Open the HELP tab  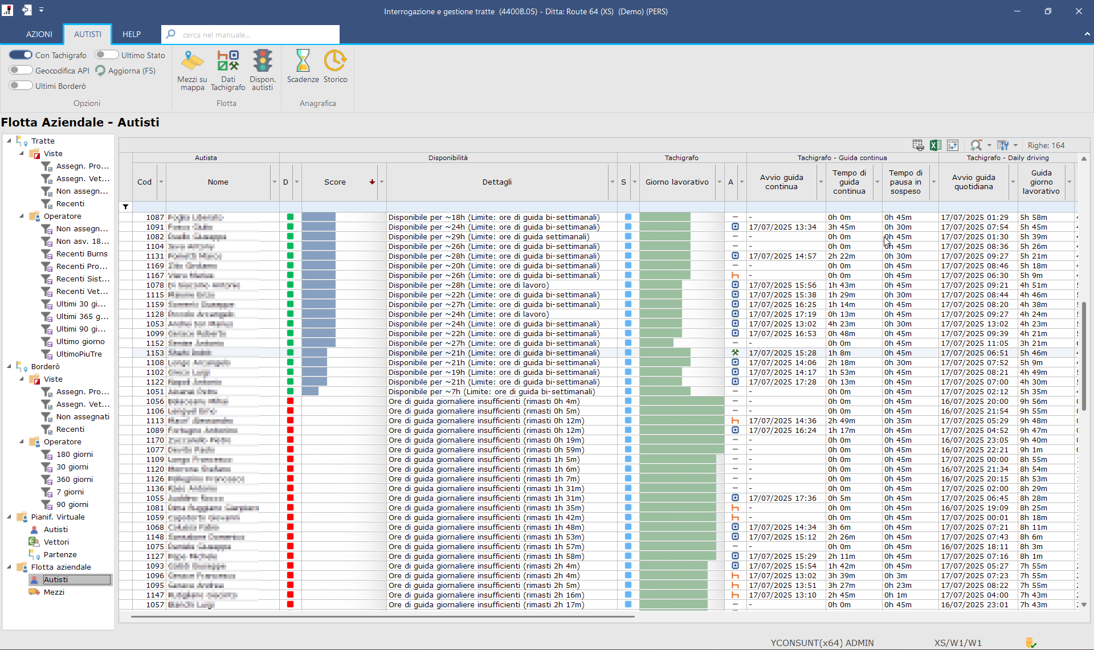[x=131, y=34]
